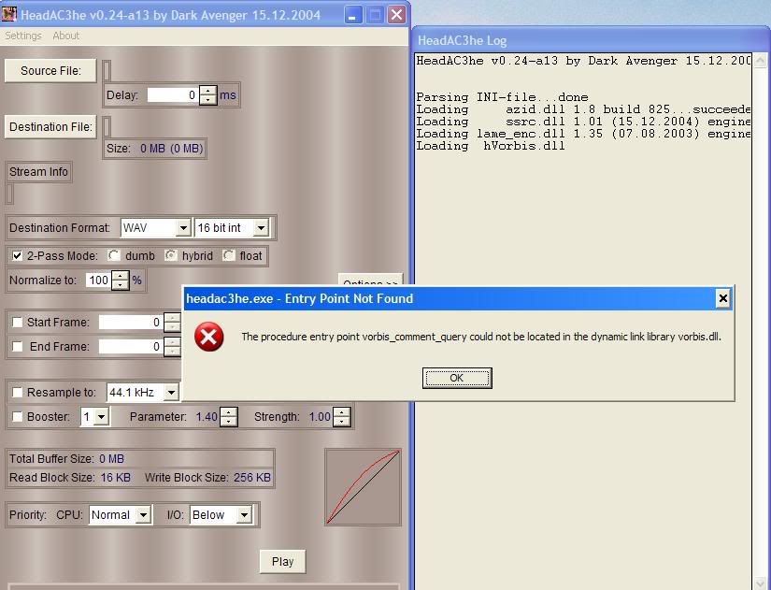The height and width of the screenshot is (590, 771).
Task: Close the Entry Point Not Found dialog
Action: 722,298
